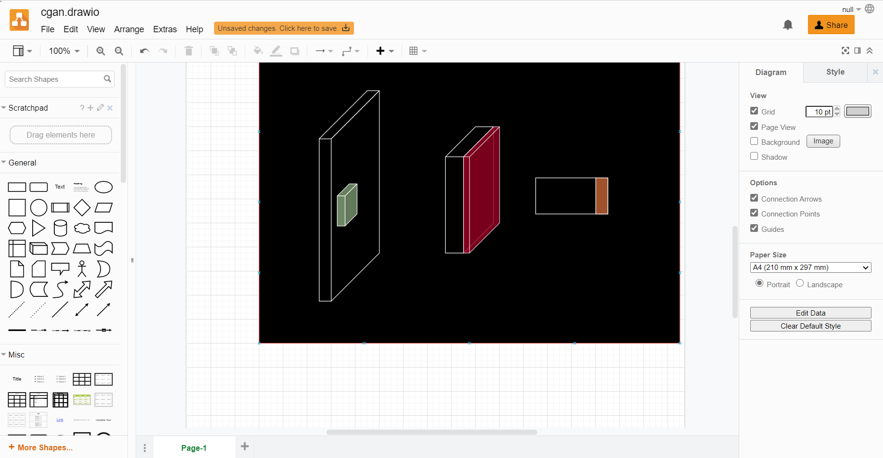Open the A4 paper size dropdown

pos(810,267)
